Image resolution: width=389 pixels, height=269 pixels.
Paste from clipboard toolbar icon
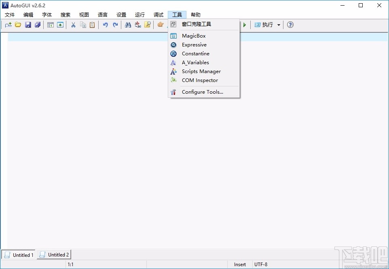[92, 25]
